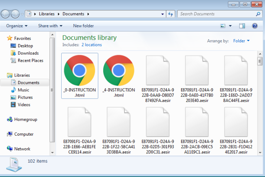Viewport: 265px width, 177px height.
Task: Select the file ending in 87492FA.aesir
Action: [158, 78]
